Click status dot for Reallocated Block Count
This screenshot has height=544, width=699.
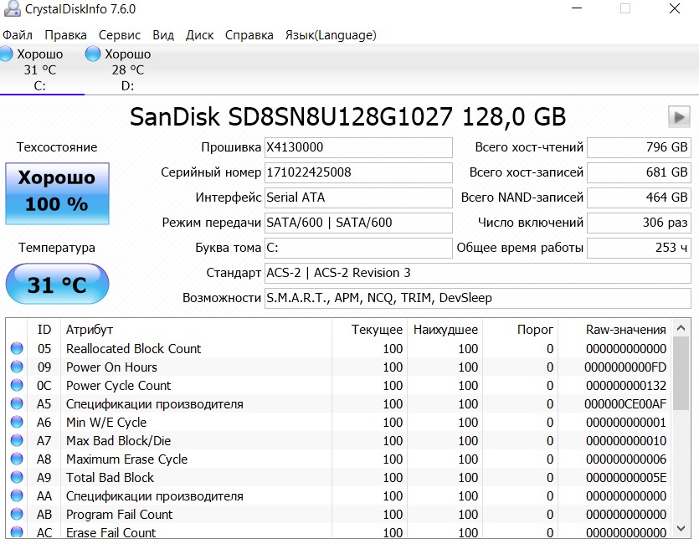point(17,348)
